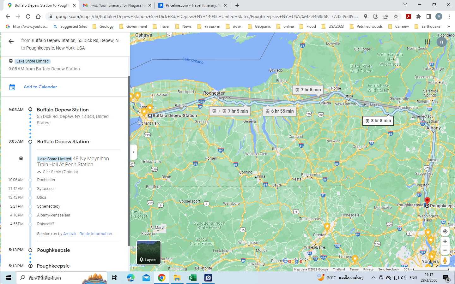
Task: Click the Adobe Acrobat extension icon
Action: point(409,16)
